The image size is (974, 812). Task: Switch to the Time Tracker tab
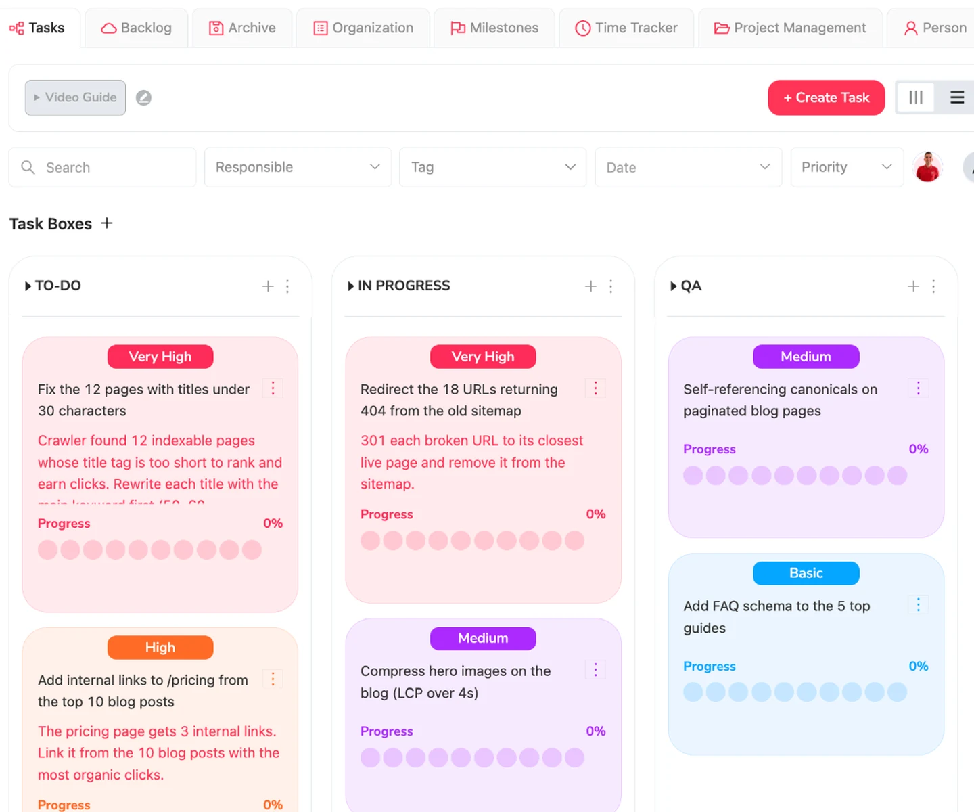[x=626, y=28]
